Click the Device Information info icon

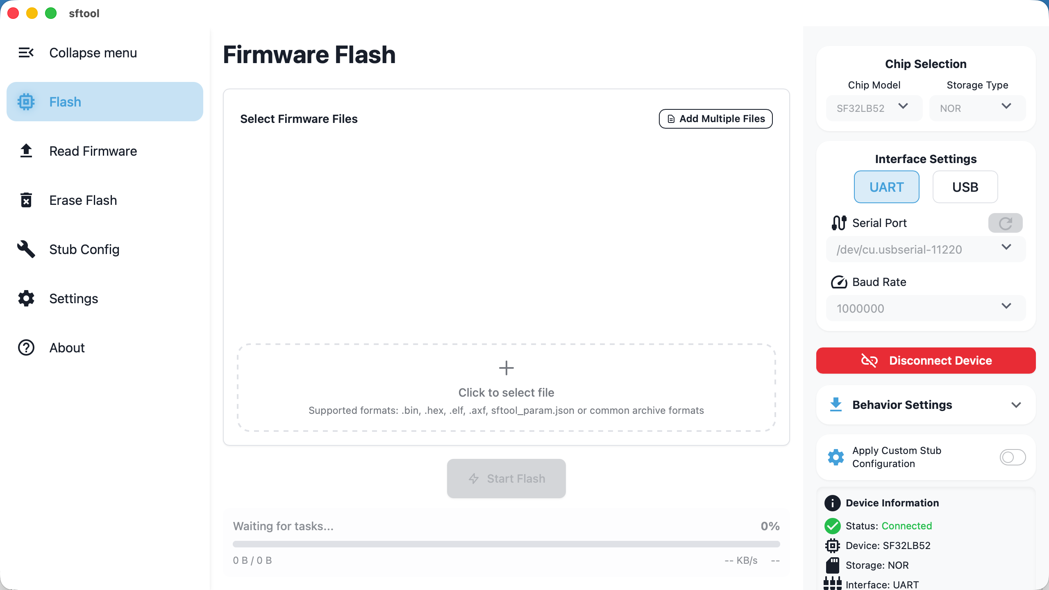(x=832, y=503)
